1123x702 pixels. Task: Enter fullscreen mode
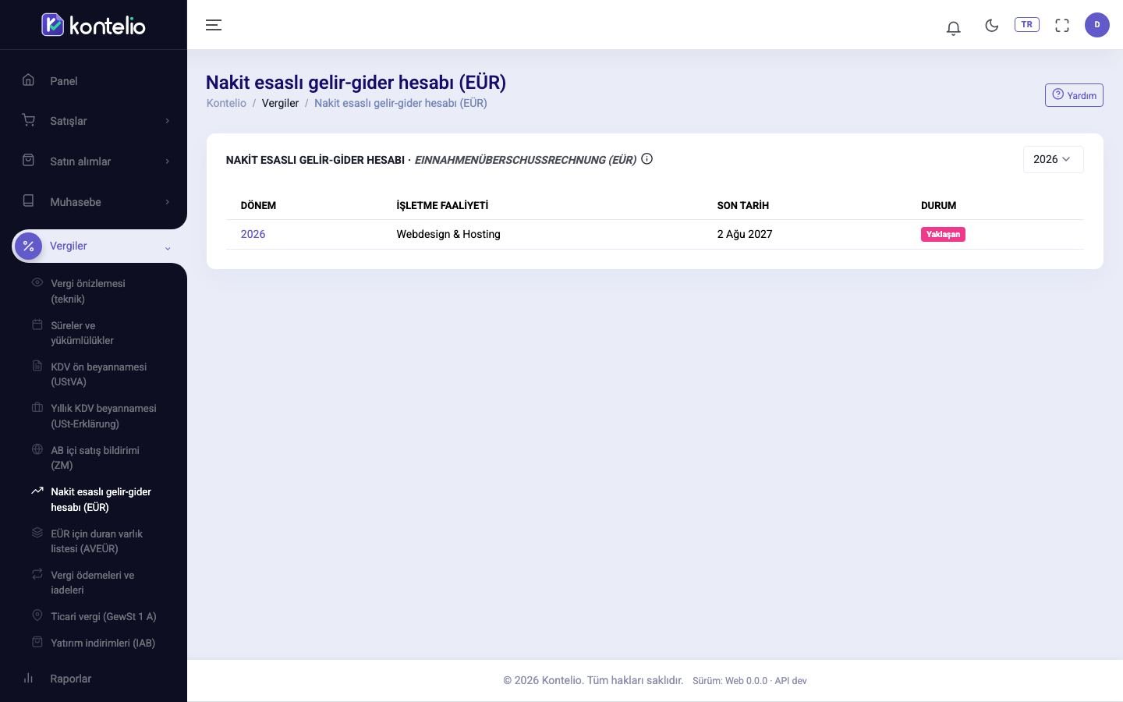(x=1062, y=25)
